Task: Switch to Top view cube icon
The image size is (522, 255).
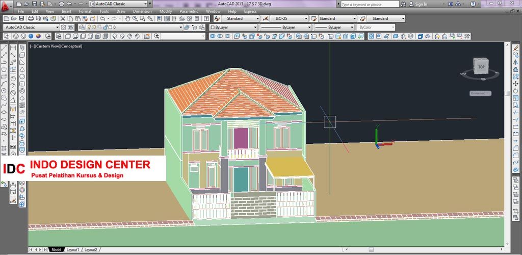Action: [68, 36]
